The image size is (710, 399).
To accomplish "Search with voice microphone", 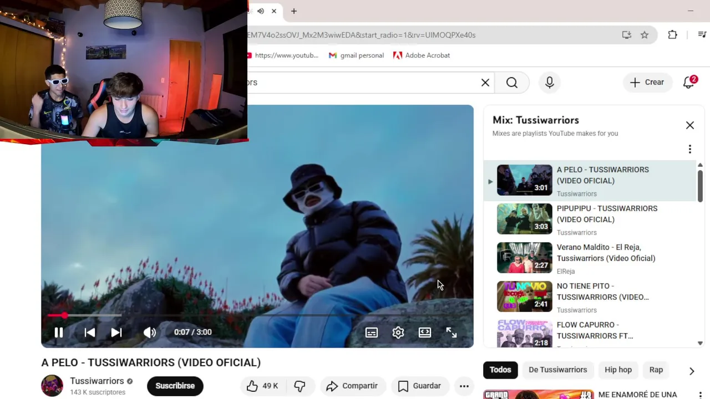I will click(x=550, y=83).
